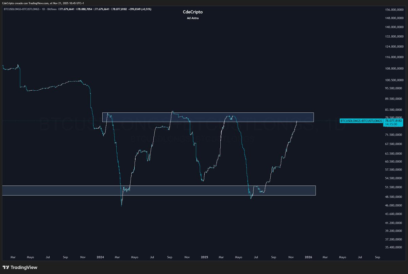Click the Open value O77.679,6641 in the header

tap(66, 9)
